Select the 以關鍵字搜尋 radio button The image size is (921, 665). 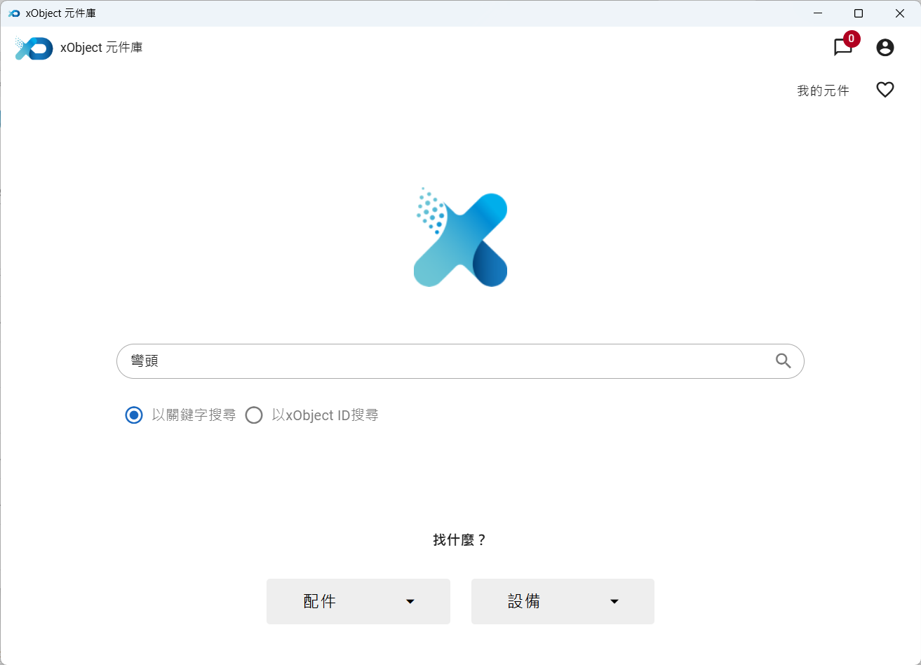click(x=134, y=415)
